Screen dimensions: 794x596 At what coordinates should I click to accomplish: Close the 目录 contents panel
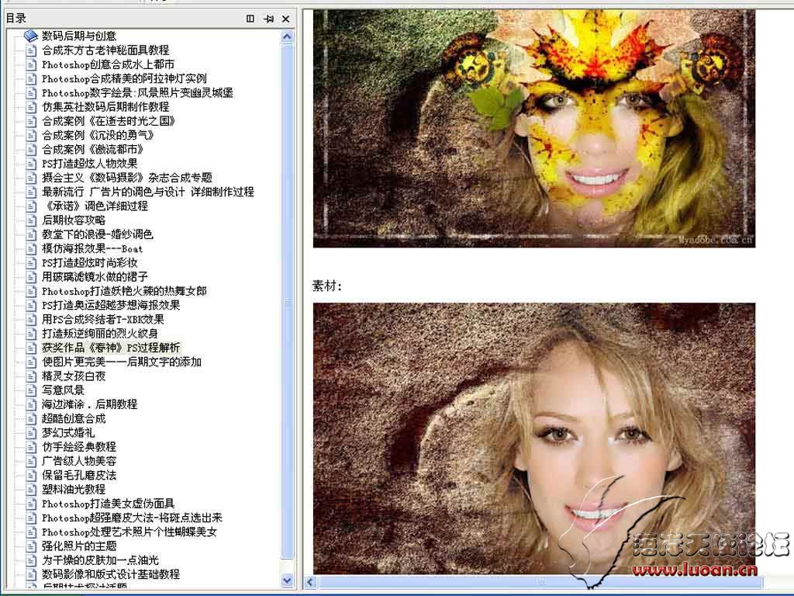[x=285, y=19]
